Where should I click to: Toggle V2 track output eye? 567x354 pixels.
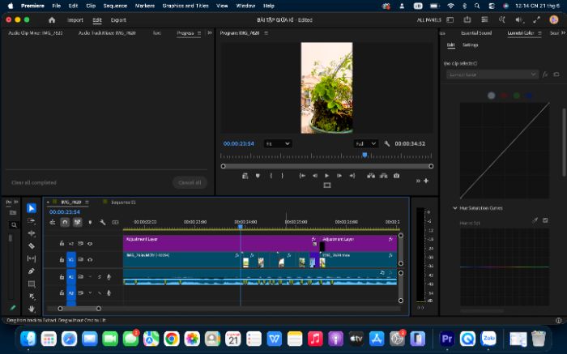click(90, 244)
